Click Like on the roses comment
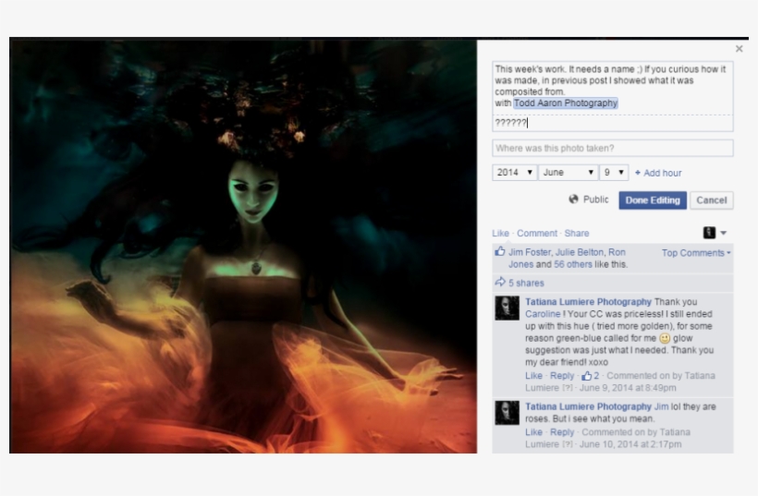 (533, 432)
